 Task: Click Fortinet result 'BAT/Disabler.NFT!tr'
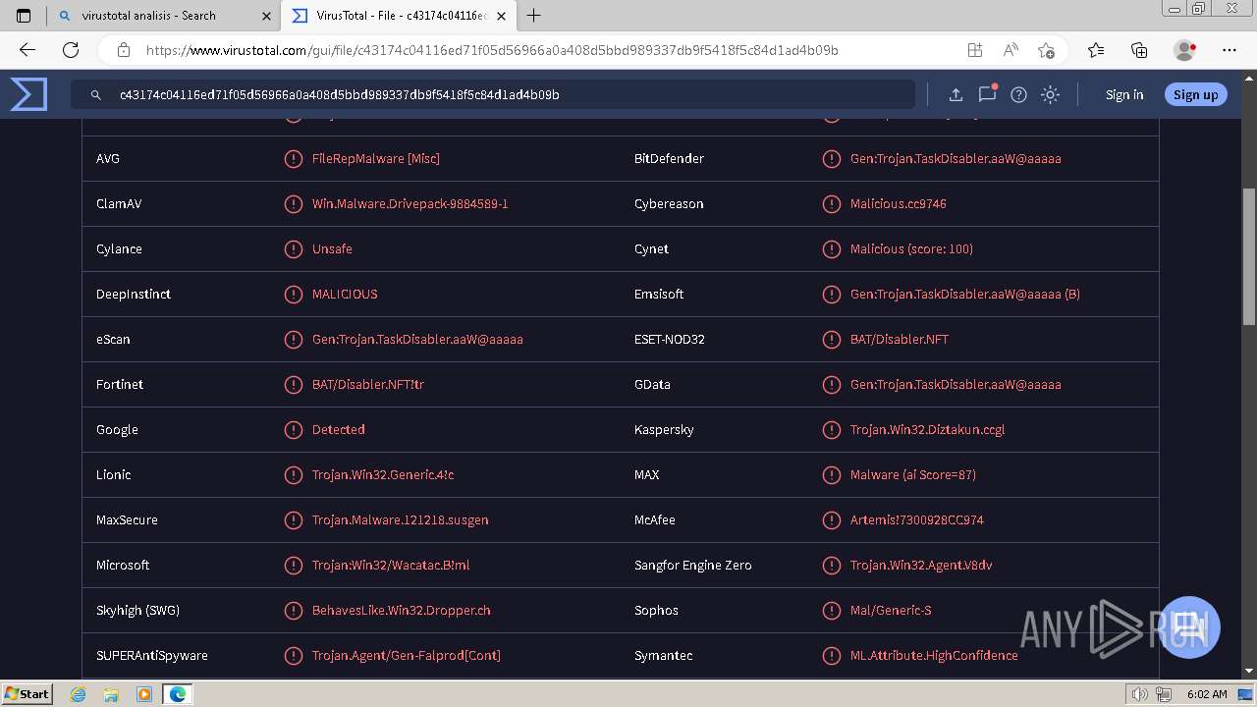pyautogui.click(x=368, y=385)
